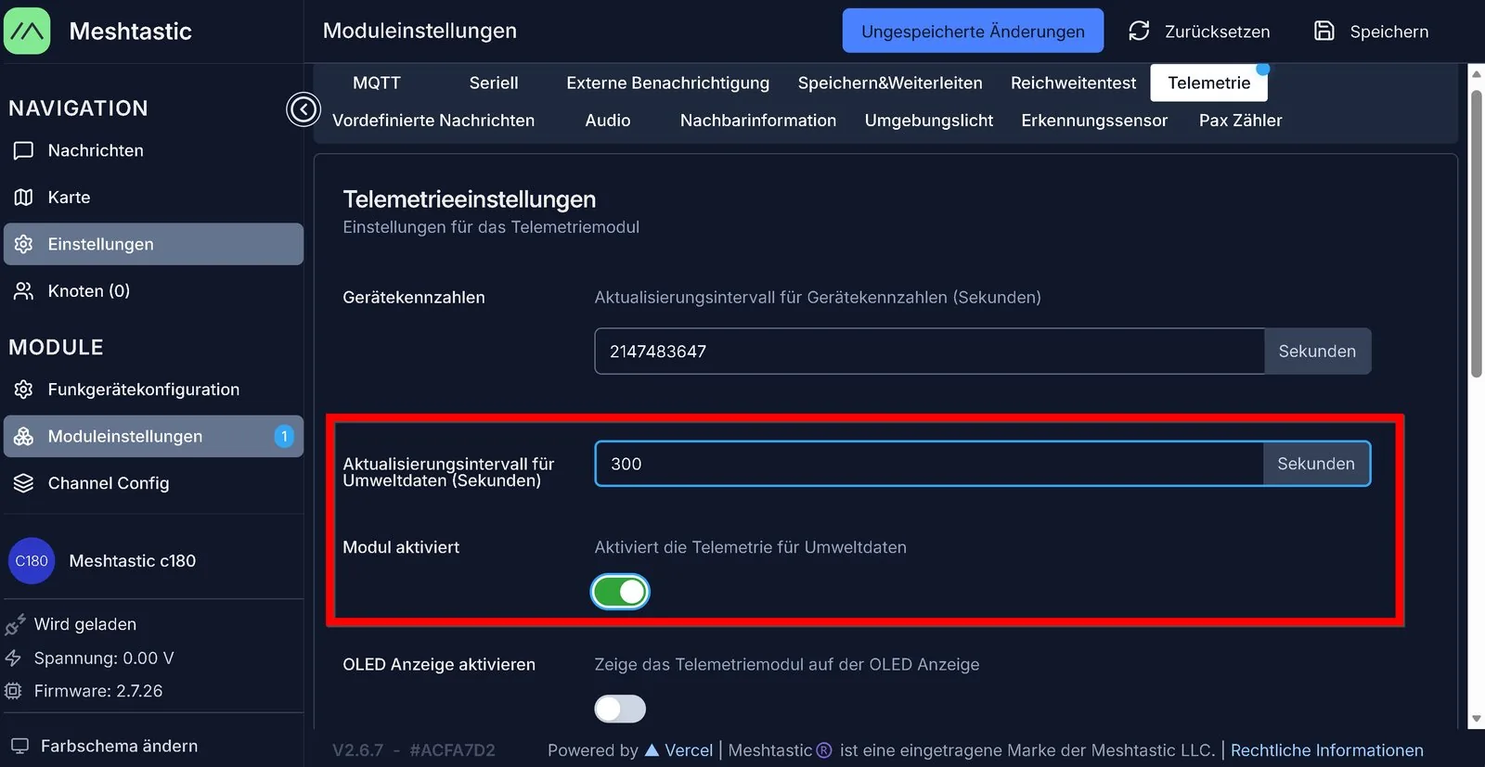Click the Farbschema ändern monitor icon

[x=19, y=746]
